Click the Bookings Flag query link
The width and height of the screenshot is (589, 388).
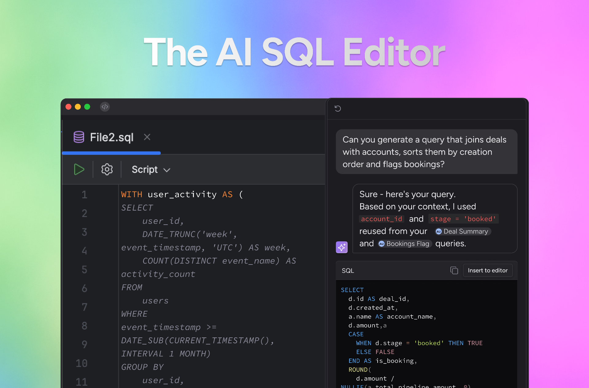(x=404, y=244)
